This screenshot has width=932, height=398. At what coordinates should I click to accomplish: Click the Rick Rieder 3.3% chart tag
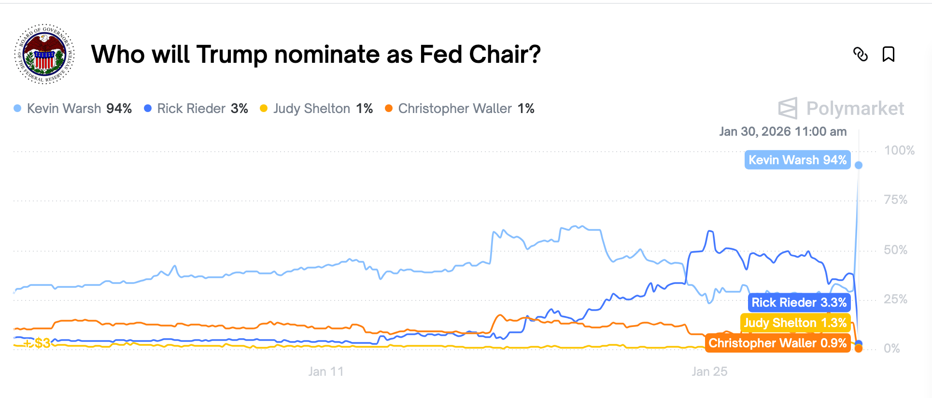799,302
